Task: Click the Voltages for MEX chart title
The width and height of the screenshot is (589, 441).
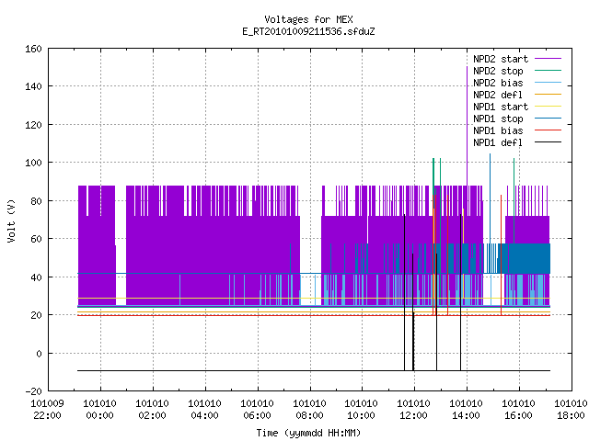Action: click(309, 19)
